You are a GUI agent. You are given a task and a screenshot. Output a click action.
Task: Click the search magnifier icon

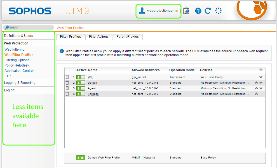click(x=6, y=27)
